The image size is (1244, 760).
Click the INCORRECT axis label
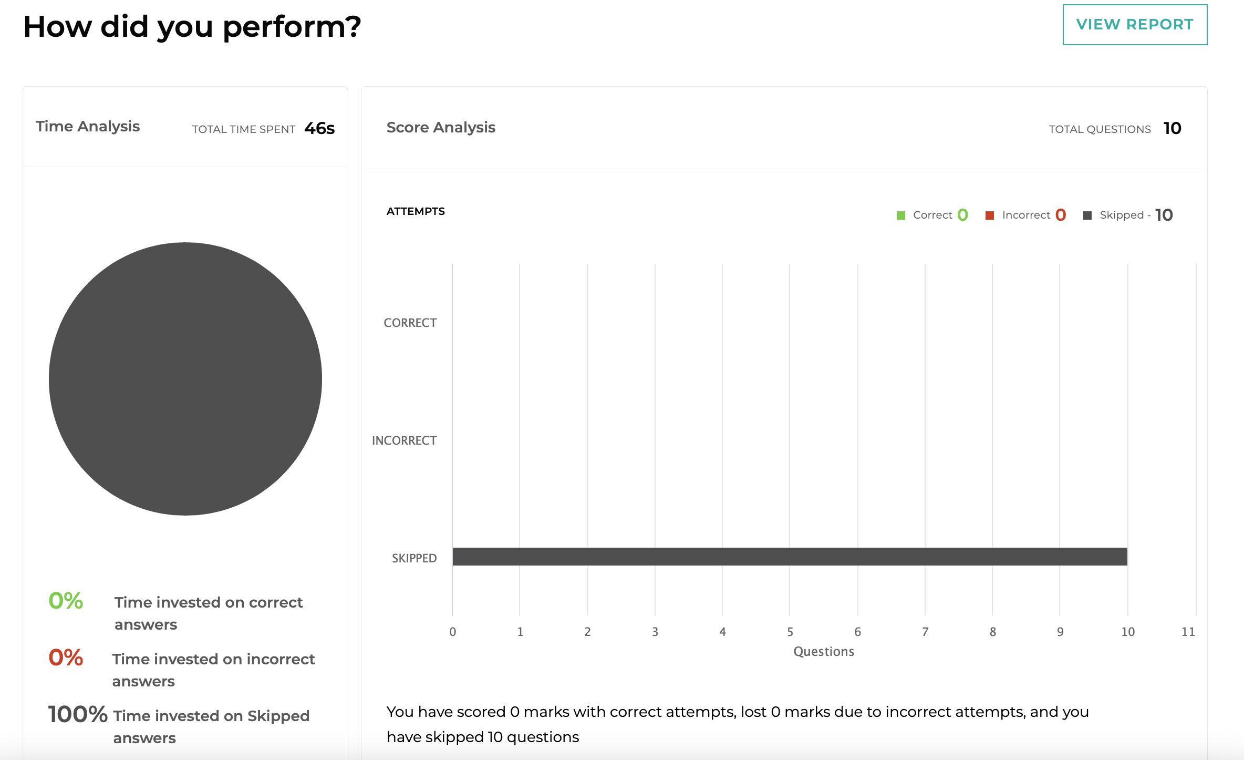[x=404, y=440]
